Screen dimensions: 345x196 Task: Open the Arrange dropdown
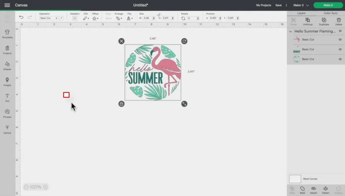pos(119,18)
